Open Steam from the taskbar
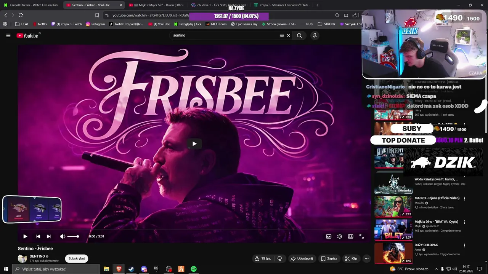Viewport: 488px width, 274px height. (131, 269)
